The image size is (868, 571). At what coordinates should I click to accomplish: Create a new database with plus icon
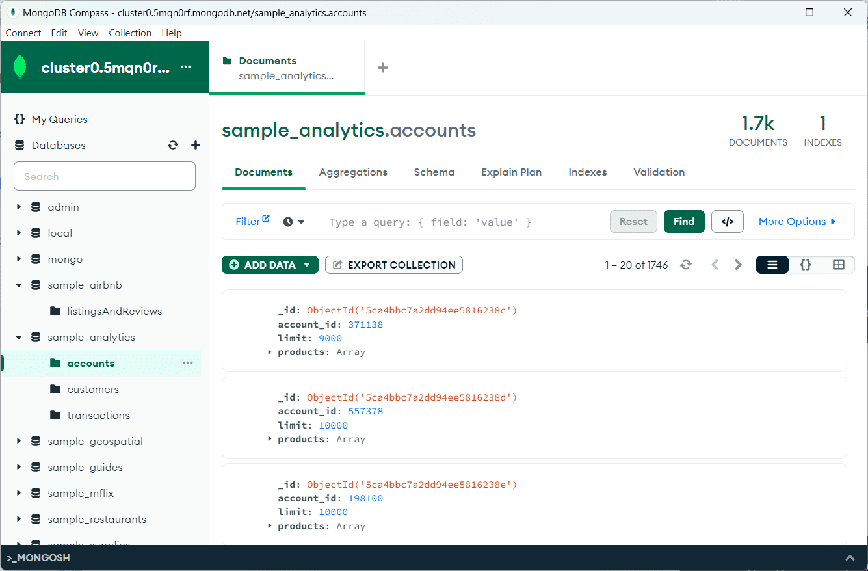point(196,145)
